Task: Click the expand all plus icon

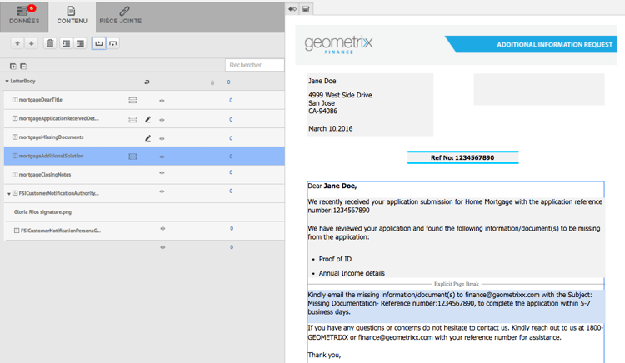Action: coord(13,66)
